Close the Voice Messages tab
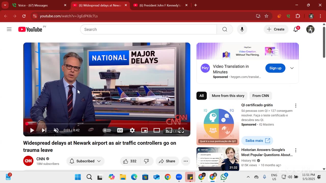Image resolution: width=326 pixels, height=183 pixels. point(65,5)
